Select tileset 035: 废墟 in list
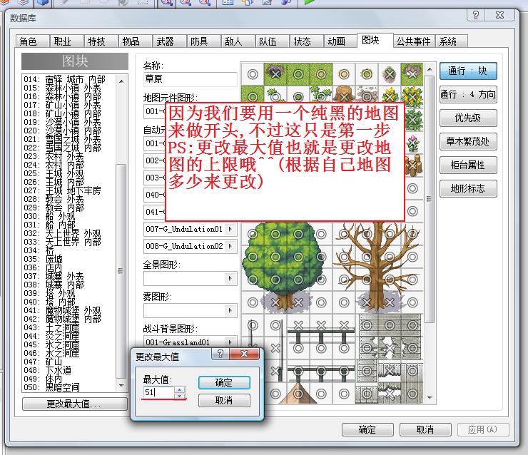 point(69,259)
